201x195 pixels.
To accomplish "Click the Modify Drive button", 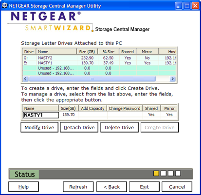I will tap(39, 127).
